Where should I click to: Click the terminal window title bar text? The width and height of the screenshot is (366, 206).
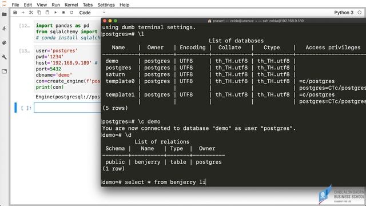pos(256,21)
